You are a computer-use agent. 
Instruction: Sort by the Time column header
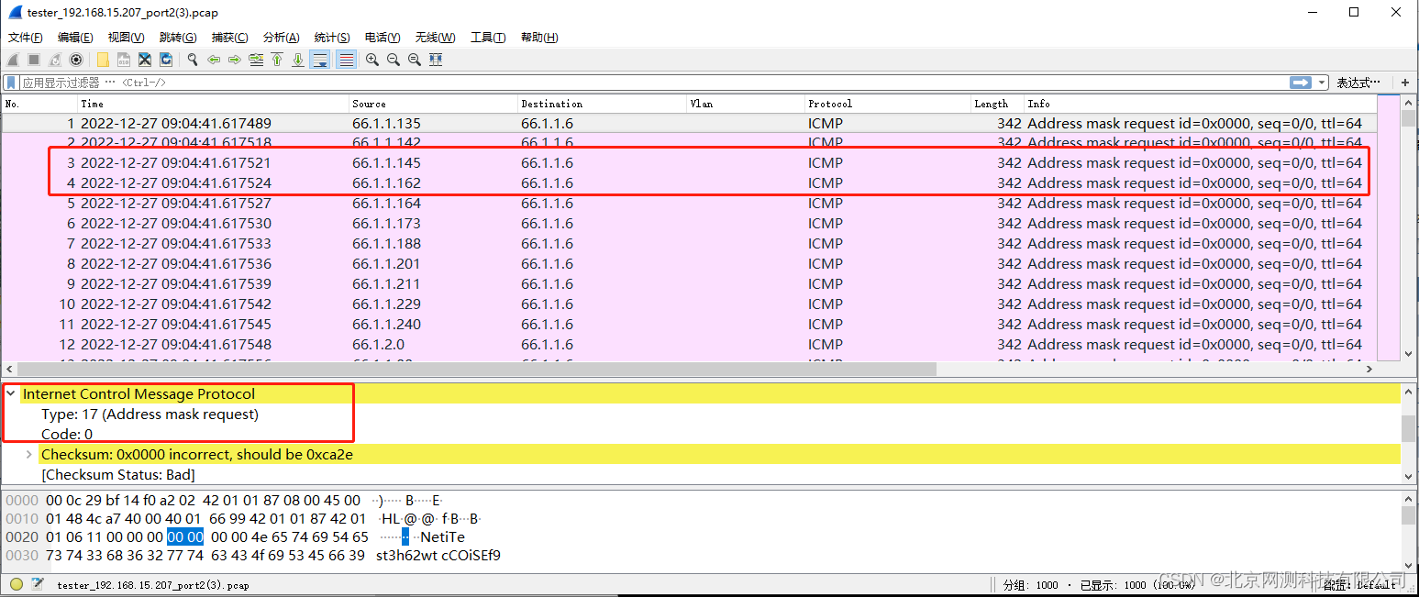point(213,104)
